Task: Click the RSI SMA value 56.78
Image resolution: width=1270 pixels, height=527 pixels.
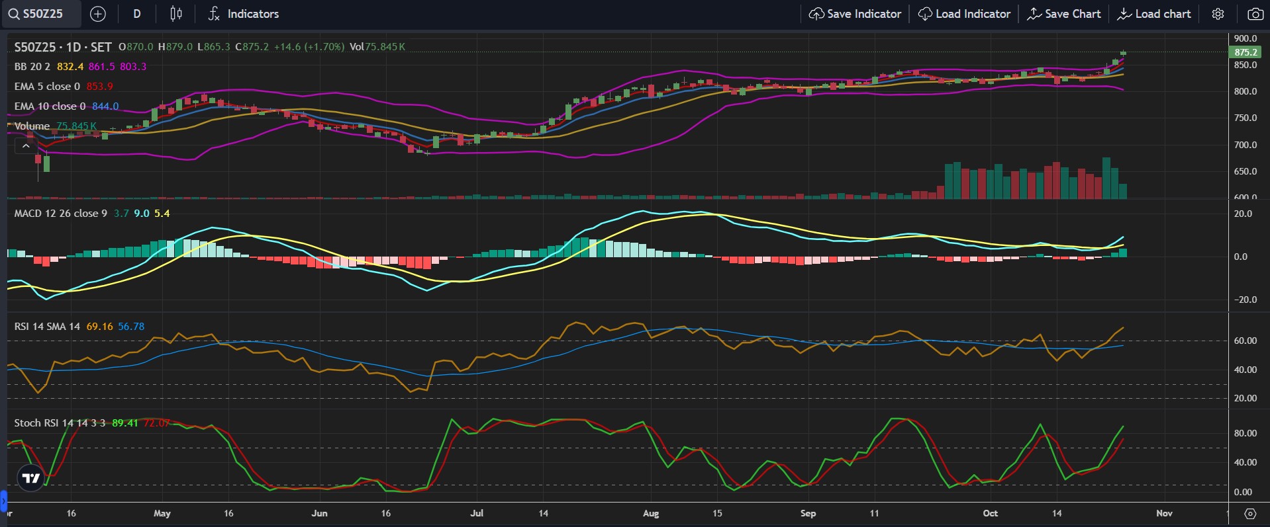Action: [x=131, y=327]
